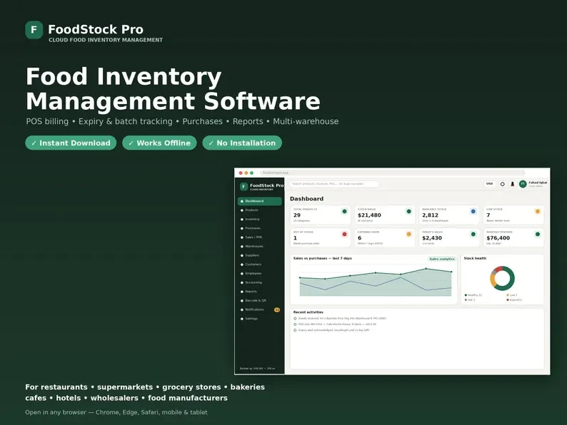The height and width of the screenshot is (425, 567).
Task: Click the Expiry alert acknowledged activity
Action: click(333, 330)
